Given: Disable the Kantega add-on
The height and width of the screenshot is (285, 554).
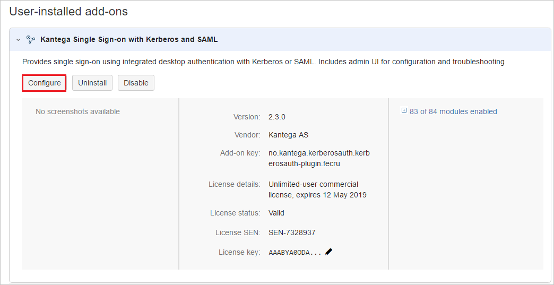Looking at the screenshot, I should (136, 83).
